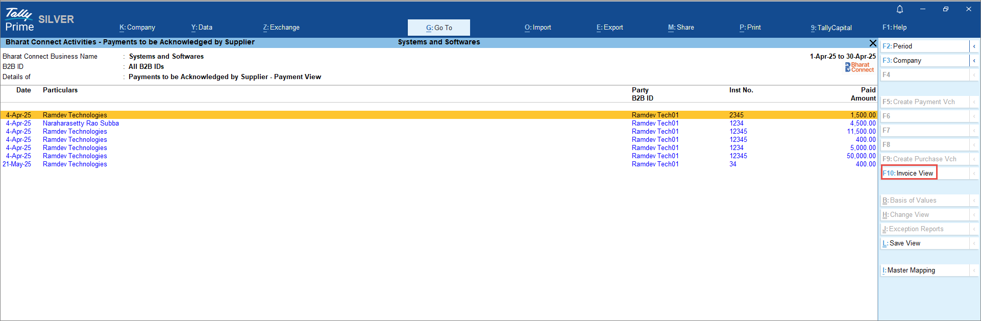This screenshot has width=981, height=321.
Task: Open Master Mapping option
Action: pos(924,270)
